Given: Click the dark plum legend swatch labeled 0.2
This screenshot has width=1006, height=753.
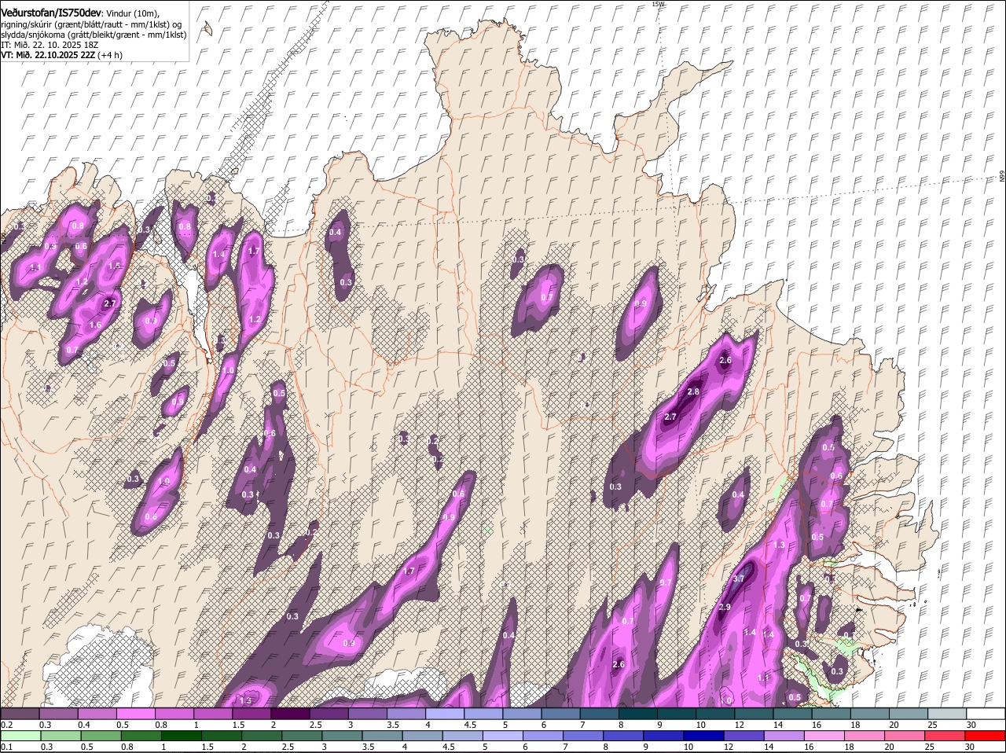Looking at the screenshot, I should tap(20, 713).
